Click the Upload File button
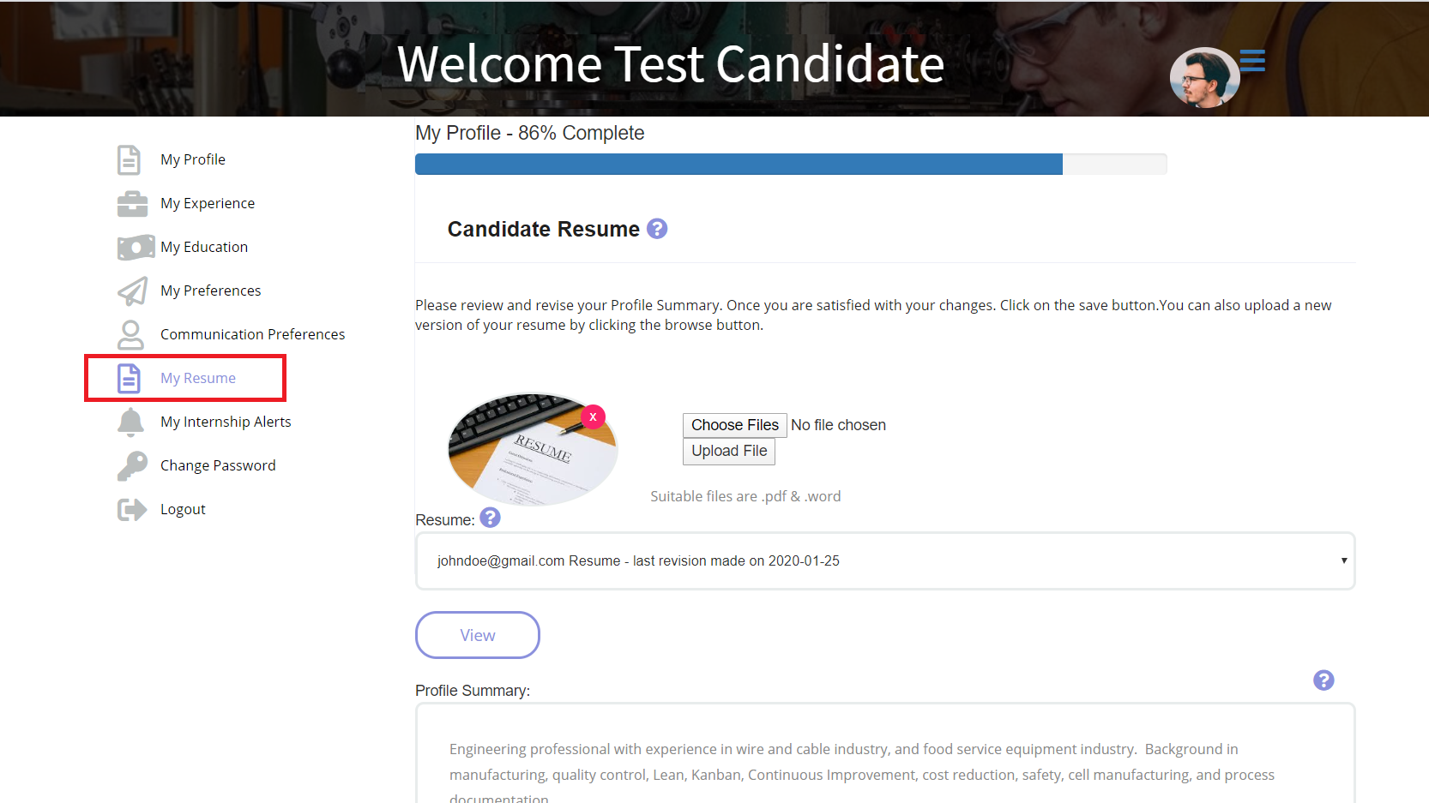This screenshot has height=803, width=1429. [729, 452]
